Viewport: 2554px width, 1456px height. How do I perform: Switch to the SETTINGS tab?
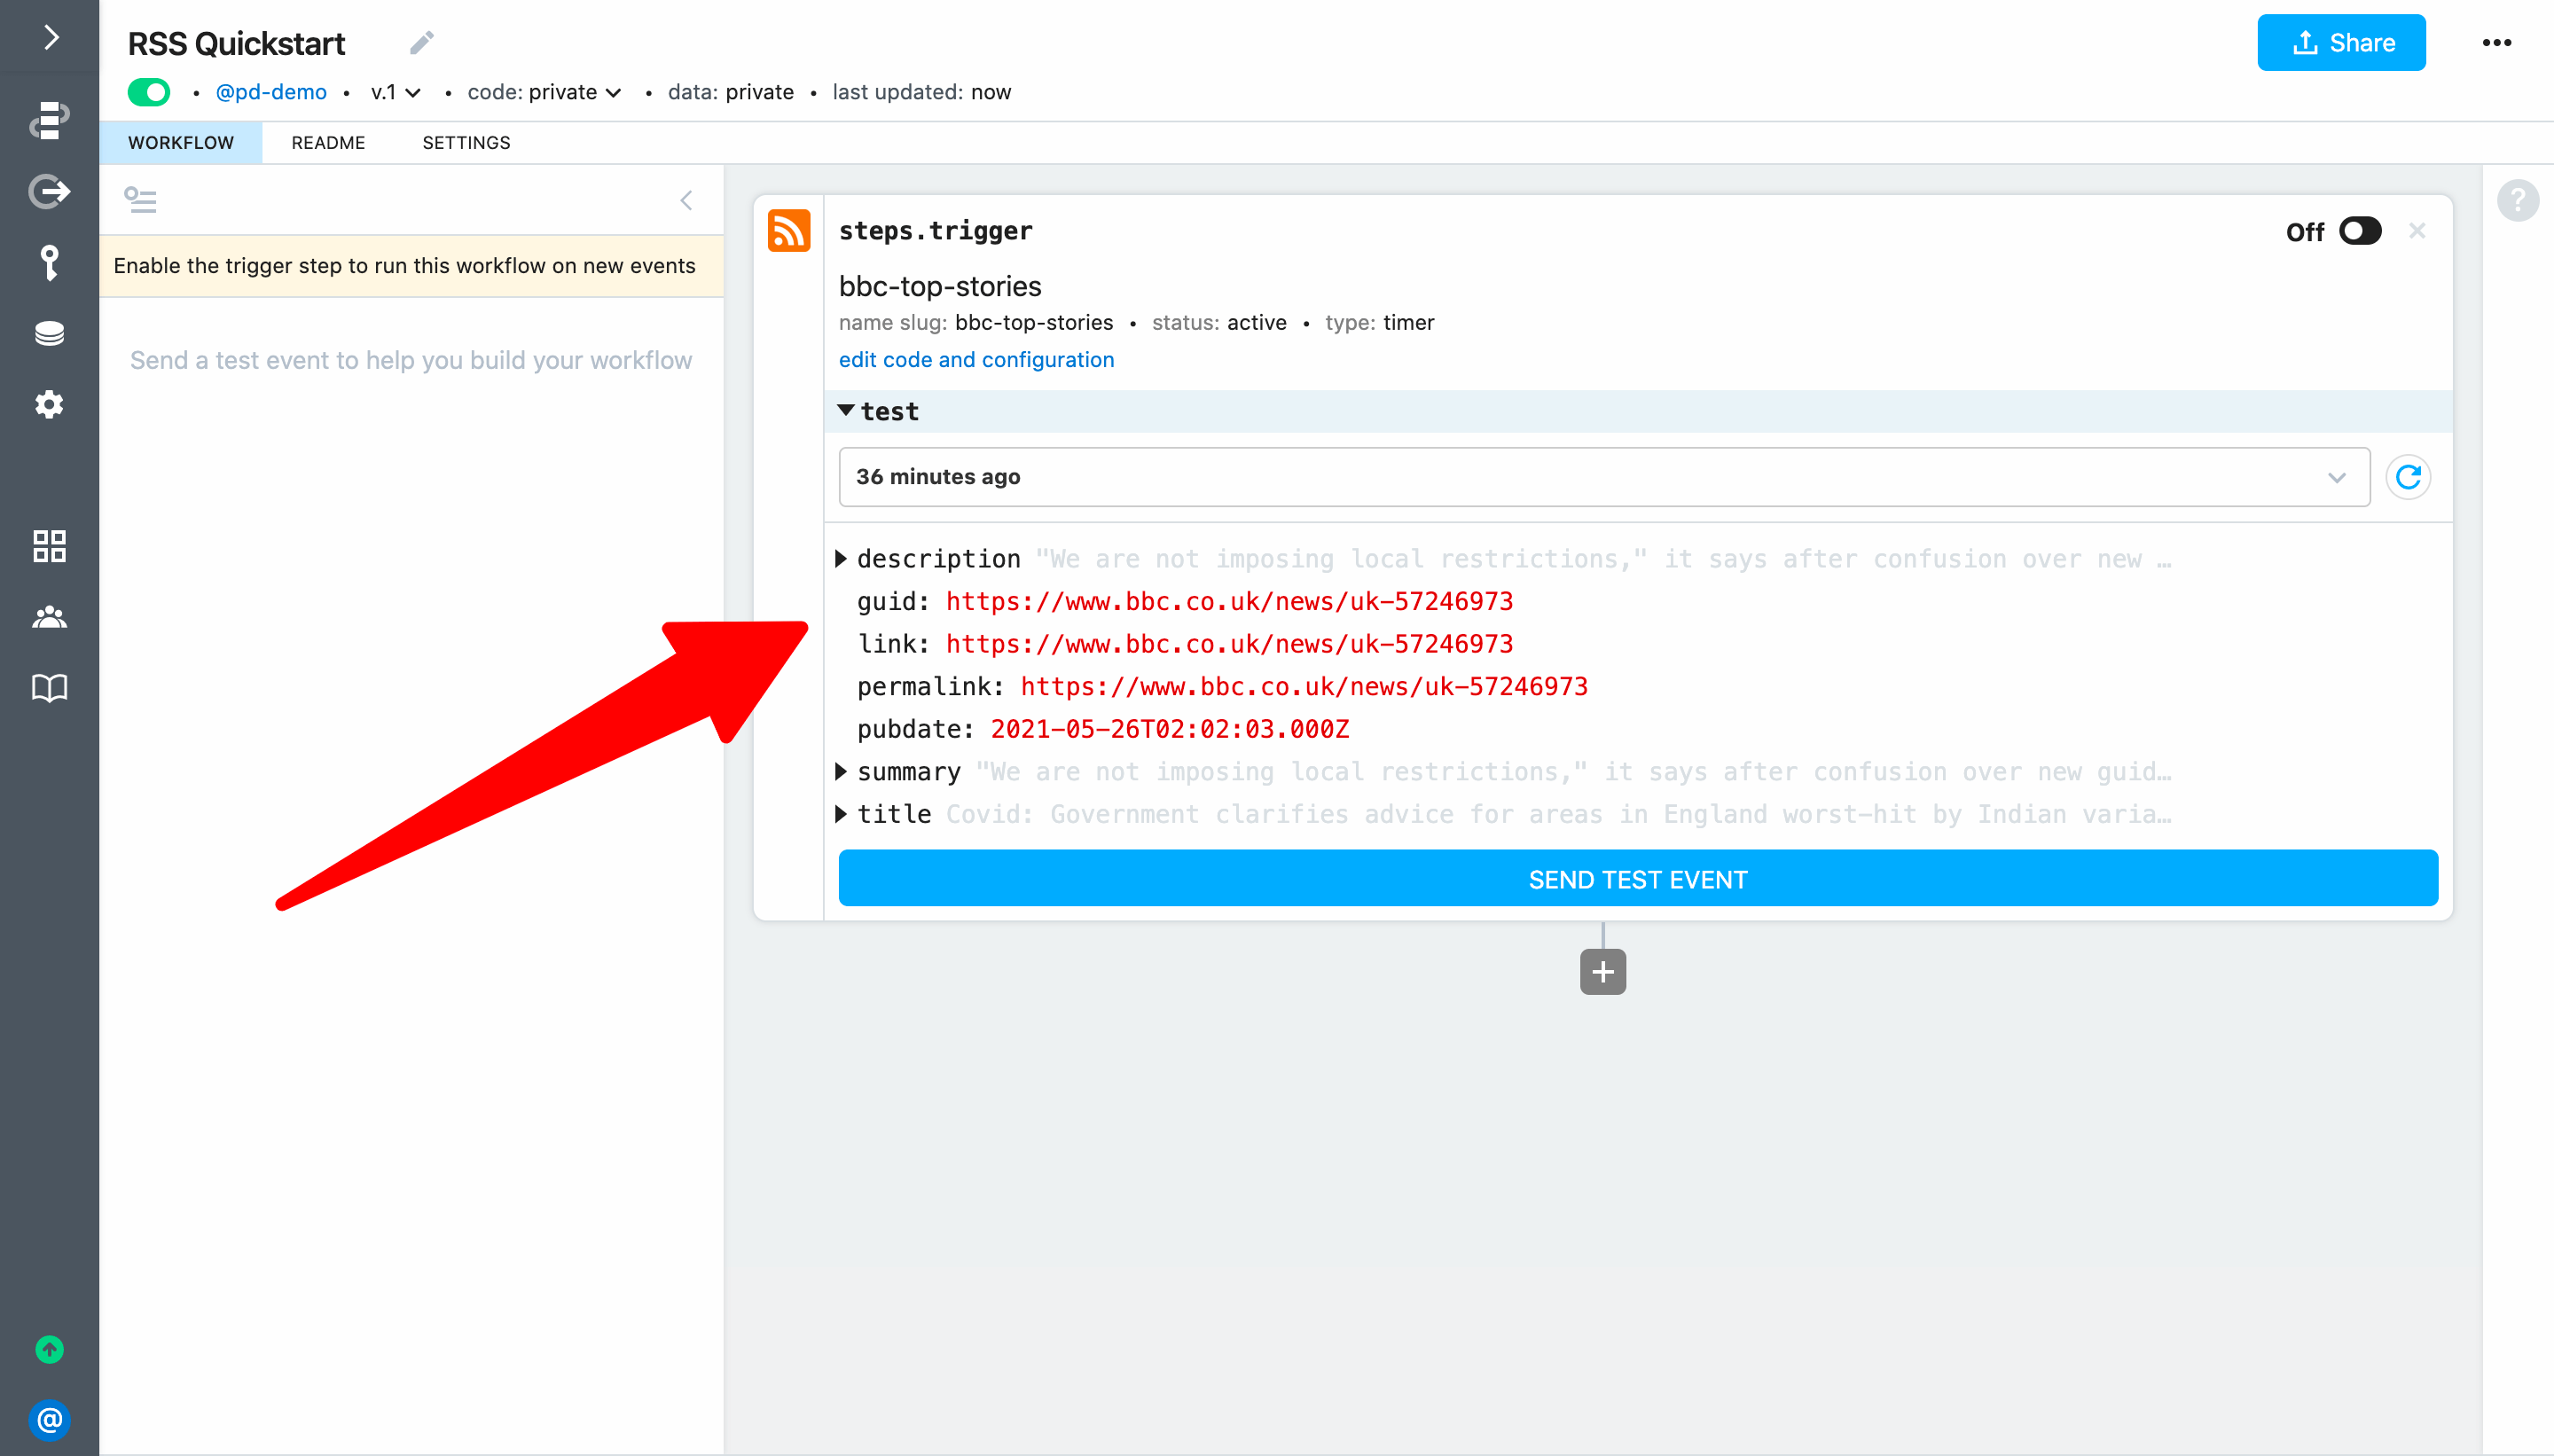pos(466,143)
